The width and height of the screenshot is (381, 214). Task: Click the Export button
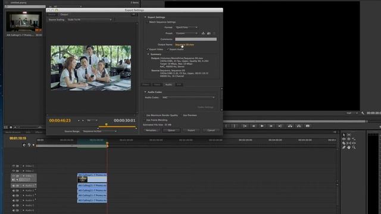pos(191,130)
